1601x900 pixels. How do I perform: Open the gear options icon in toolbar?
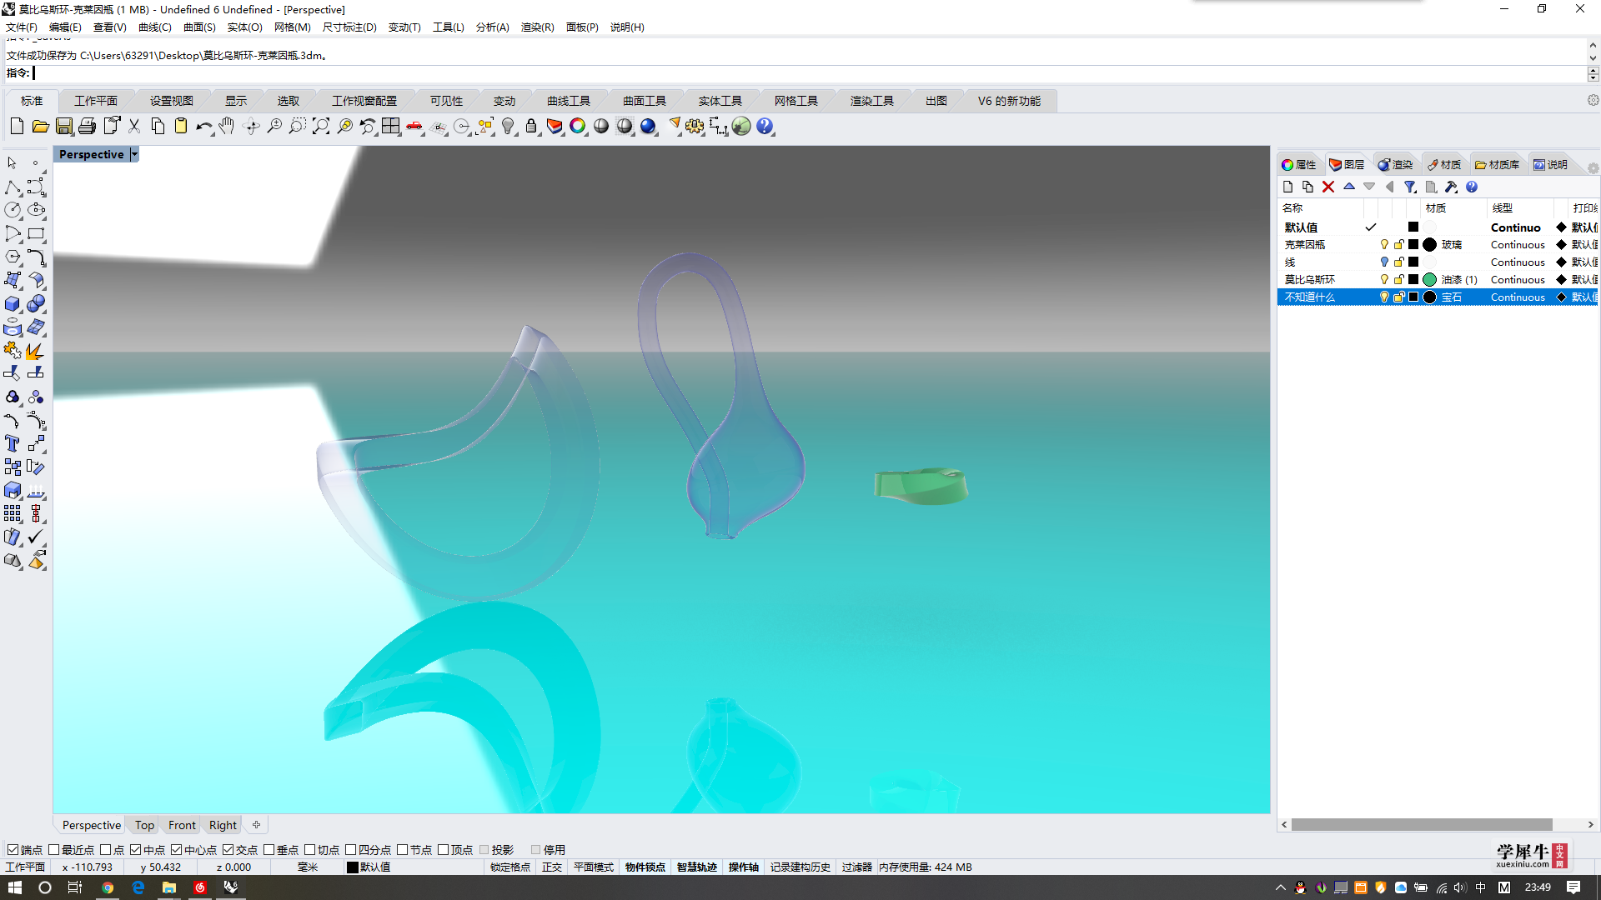point(695,126)
